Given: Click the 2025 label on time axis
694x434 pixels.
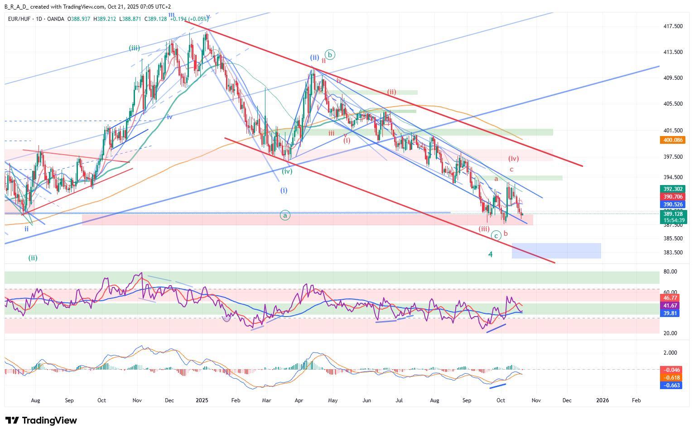Looking at the screenshot, I should (x=202, y=400).
